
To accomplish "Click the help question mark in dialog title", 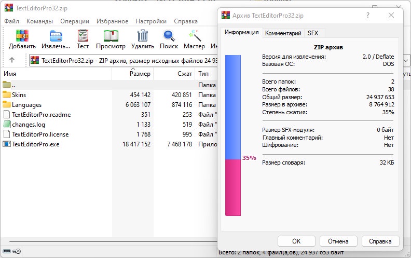I will (368, 15).
